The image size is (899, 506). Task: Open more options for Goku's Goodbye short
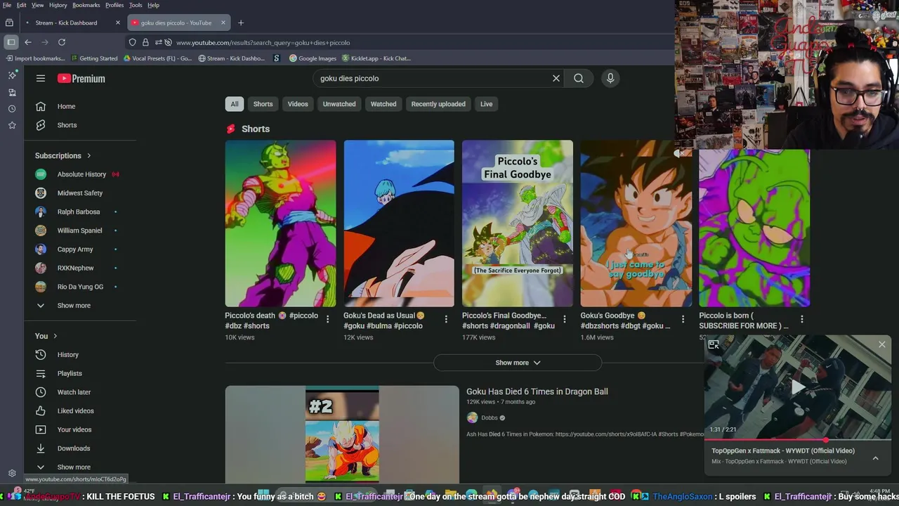tap(683, 319)
